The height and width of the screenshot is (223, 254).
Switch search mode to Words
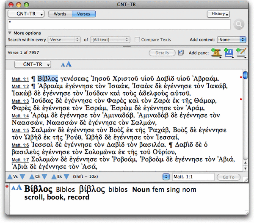pos(60,14)
